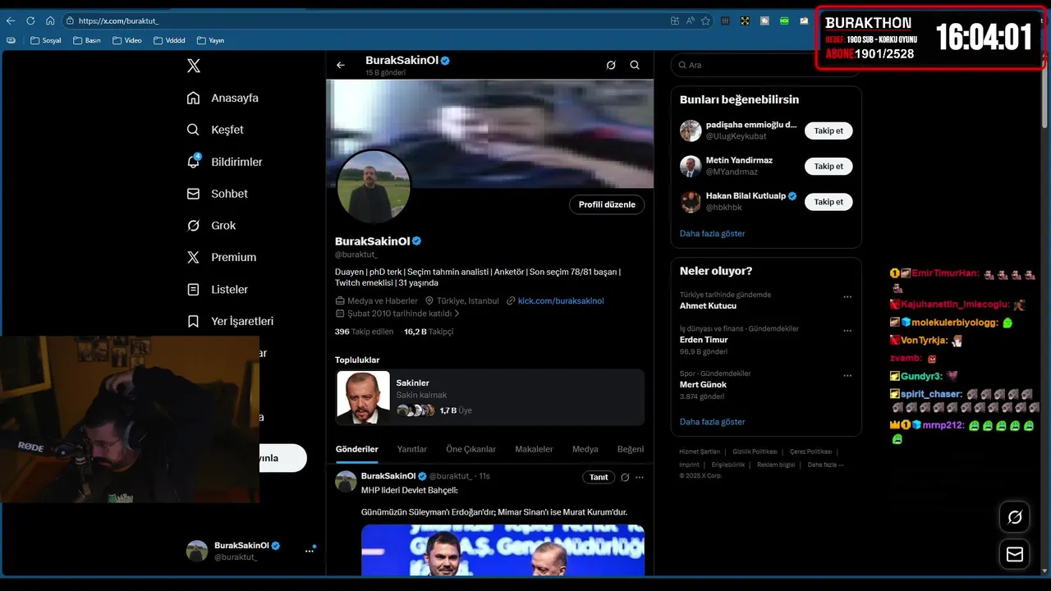The height and width of the screenshot is (591, 1051).
Task: Open the Mert Günok trending topic
Action: coord(703,384)
